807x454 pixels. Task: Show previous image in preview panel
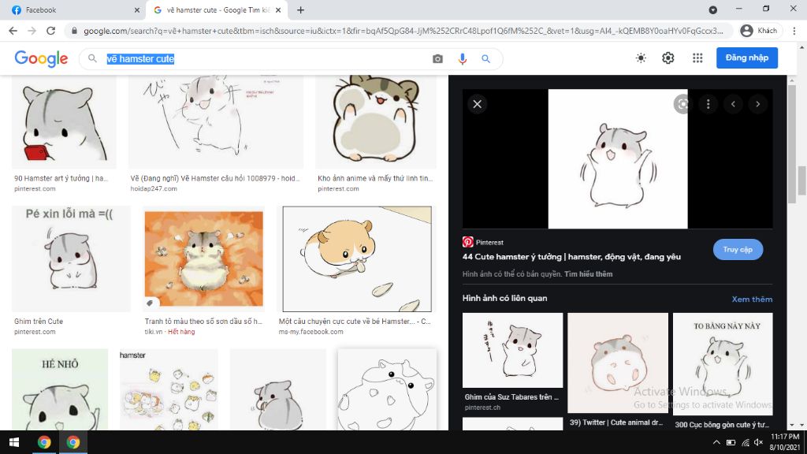733,104
